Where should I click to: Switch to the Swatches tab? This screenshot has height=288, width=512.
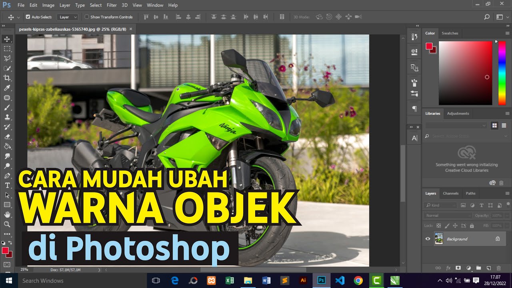[x=450, y=33]
